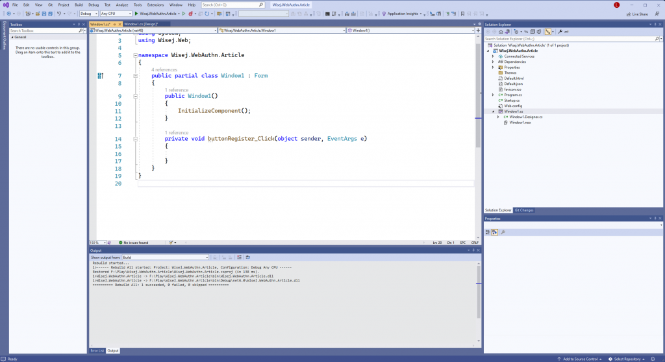Click Pending Changes Filter clock icon

click(516, 32)
